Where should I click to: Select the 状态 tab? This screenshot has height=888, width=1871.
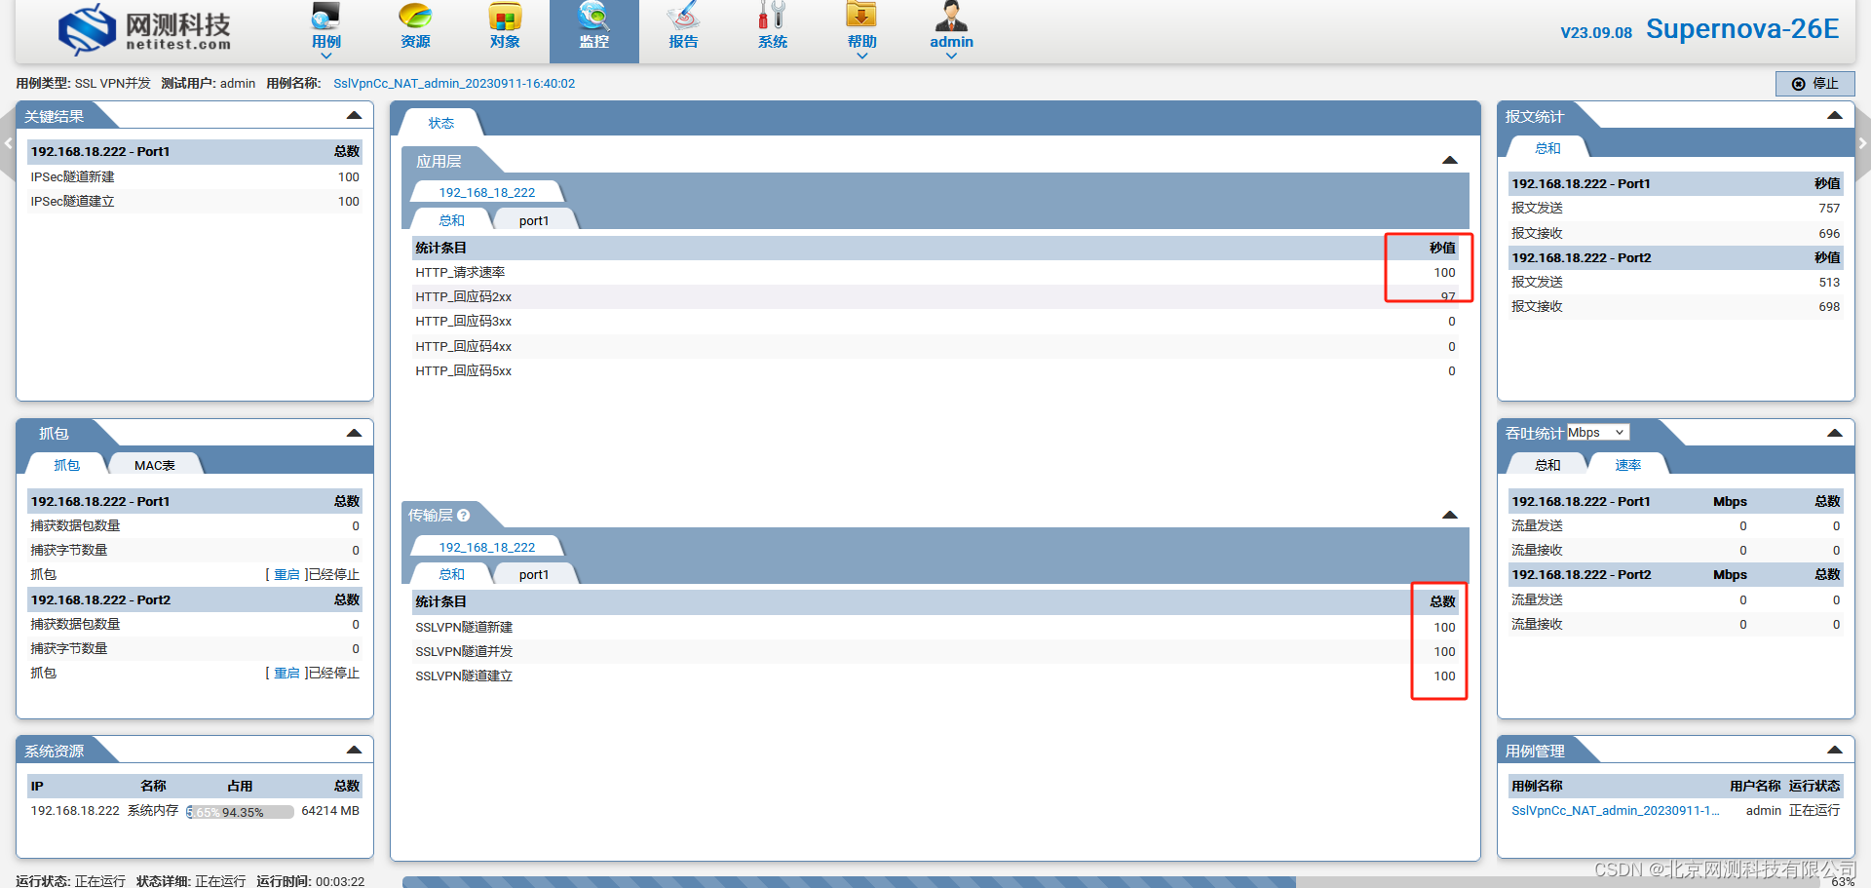click(x=441, y=123)
